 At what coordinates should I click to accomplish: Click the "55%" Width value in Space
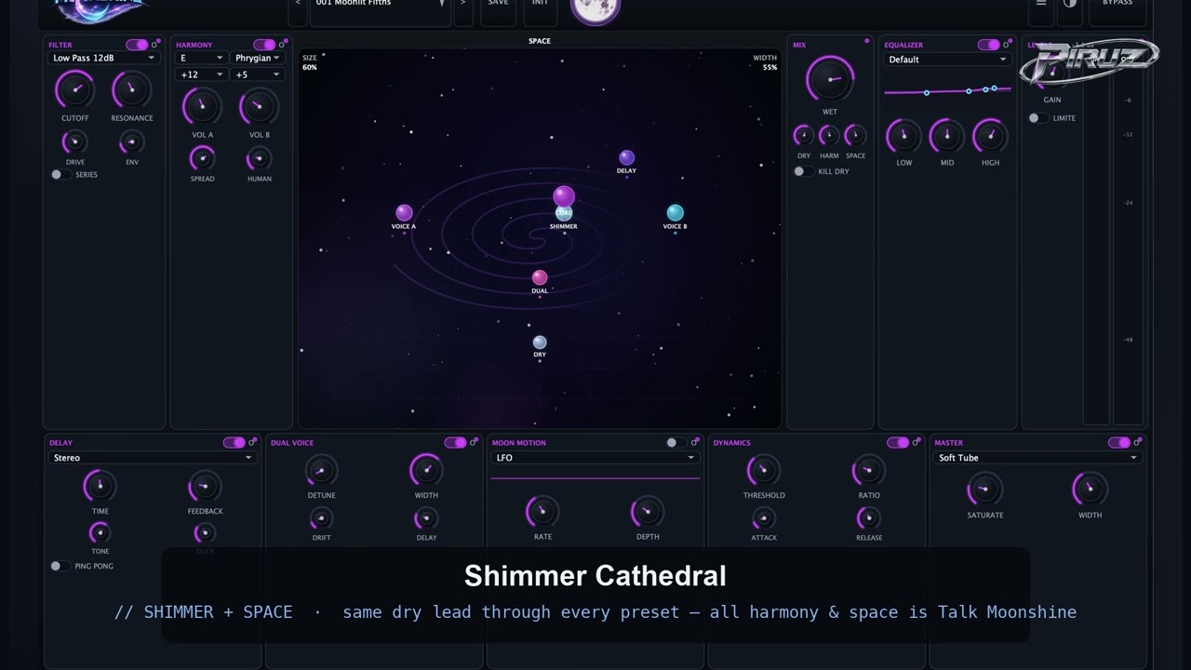tap(769, 68)
